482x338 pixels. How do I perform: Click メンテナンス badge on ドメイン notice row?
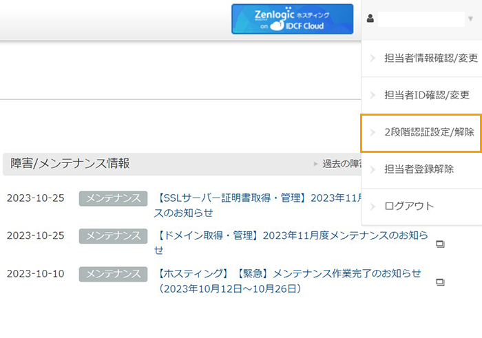click(x=114, y=235)
